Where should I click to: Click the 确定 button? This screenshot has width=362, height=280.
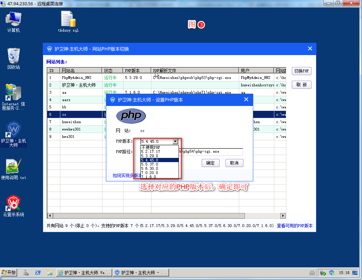pos(210,163)
